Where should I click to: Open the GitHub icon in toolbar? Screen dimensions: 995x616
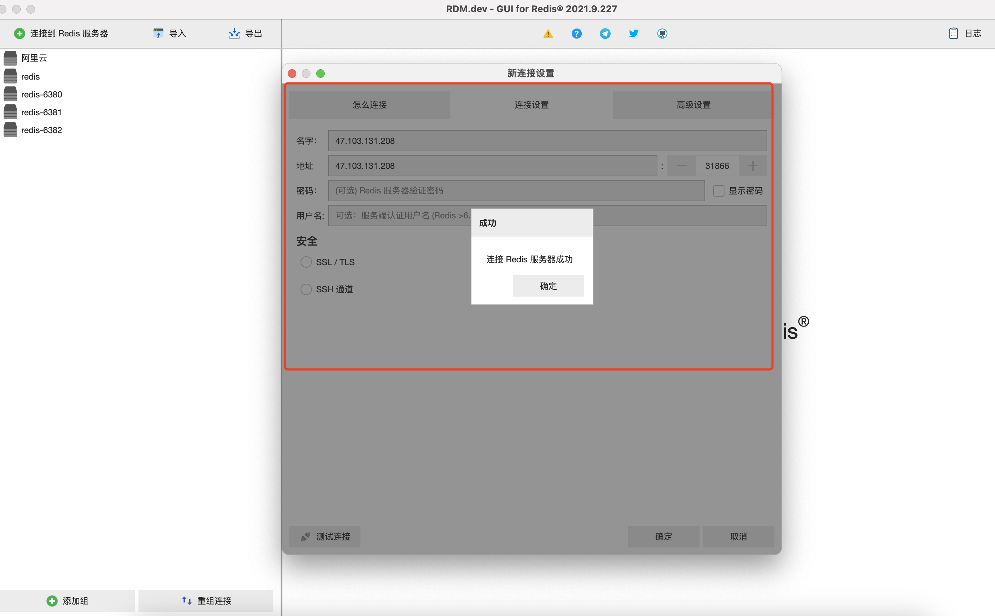tap(662, 34)
